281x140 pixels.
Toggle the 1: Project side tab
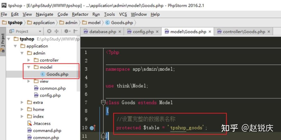point(3,42)
